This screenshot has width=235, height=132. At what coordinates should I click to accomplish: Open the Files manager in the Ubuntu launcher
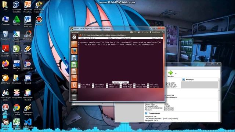click(74, 44)
